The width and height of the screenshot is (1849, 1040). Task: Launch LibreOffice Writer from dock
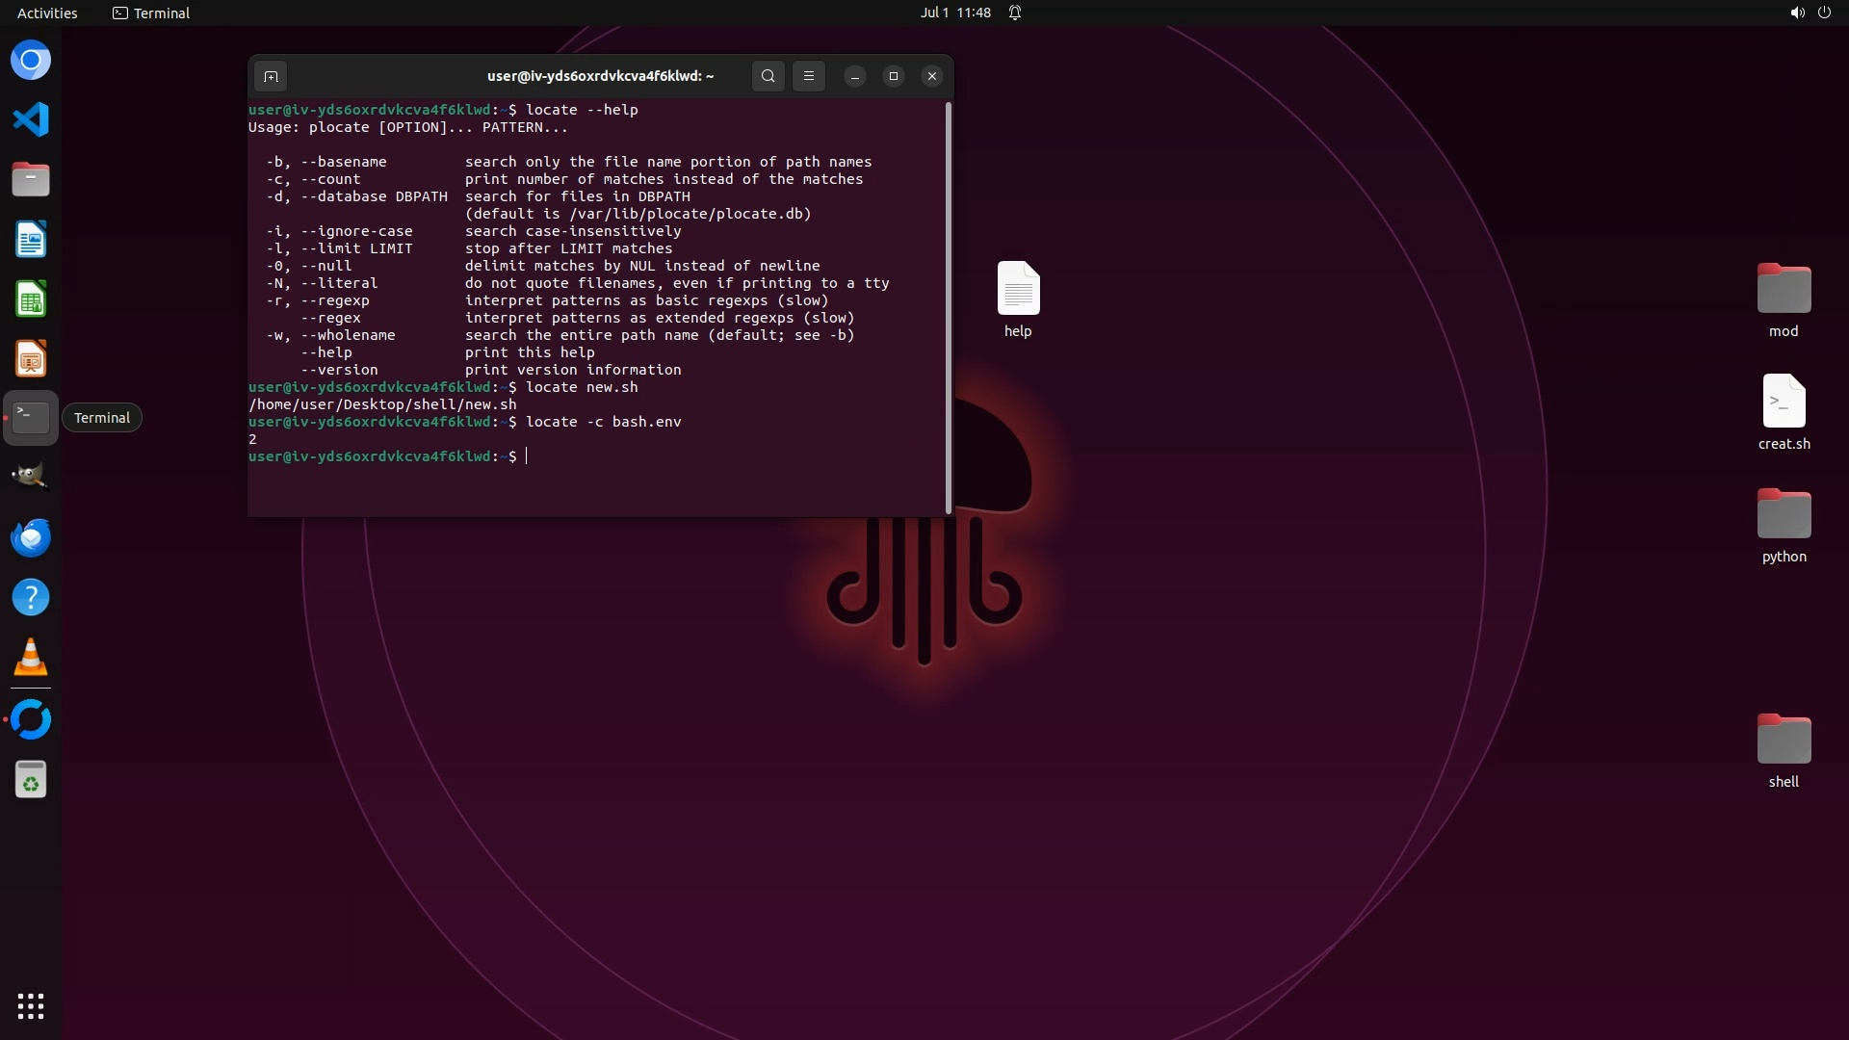pos(31,240)
